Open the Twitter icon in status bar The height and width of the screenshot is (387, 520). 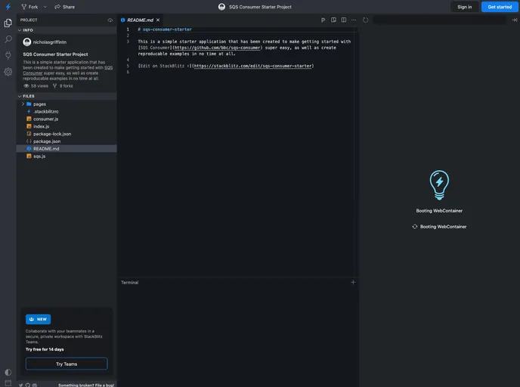click(x=21, y=385)
